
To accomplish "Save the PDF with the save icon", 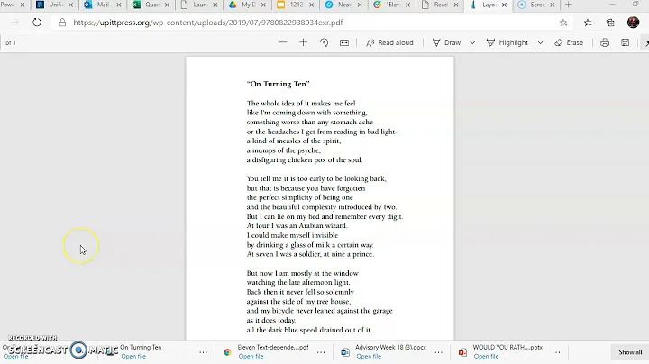I will (625, 42).
